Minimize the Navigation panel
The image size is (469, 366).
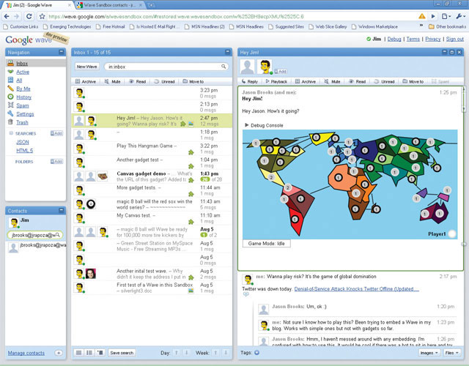pyautogui.click(x=62, y=52)
